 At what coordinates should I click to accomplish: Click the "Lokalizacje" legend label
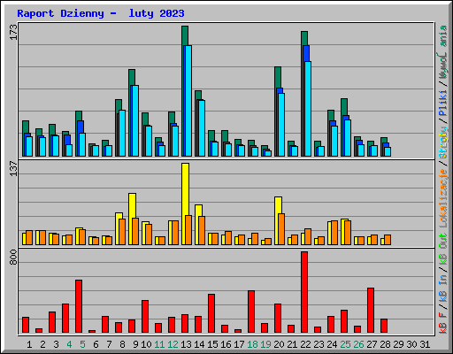[x=442, y=198]
